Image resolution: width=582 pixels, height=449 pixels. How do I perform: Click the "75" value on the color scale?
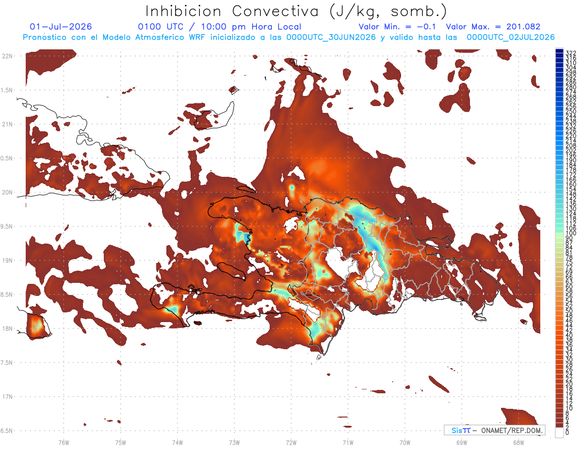pyautogui.click(x=569, y=262)
